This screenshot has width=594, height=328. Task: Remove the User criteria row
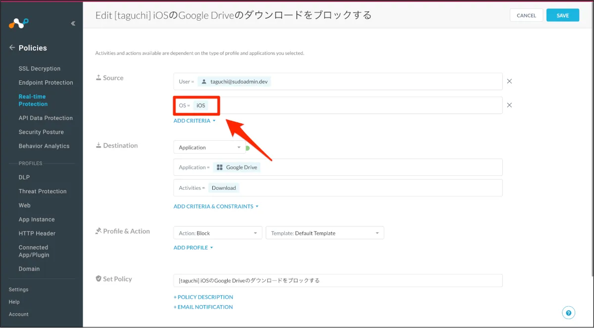509,81
